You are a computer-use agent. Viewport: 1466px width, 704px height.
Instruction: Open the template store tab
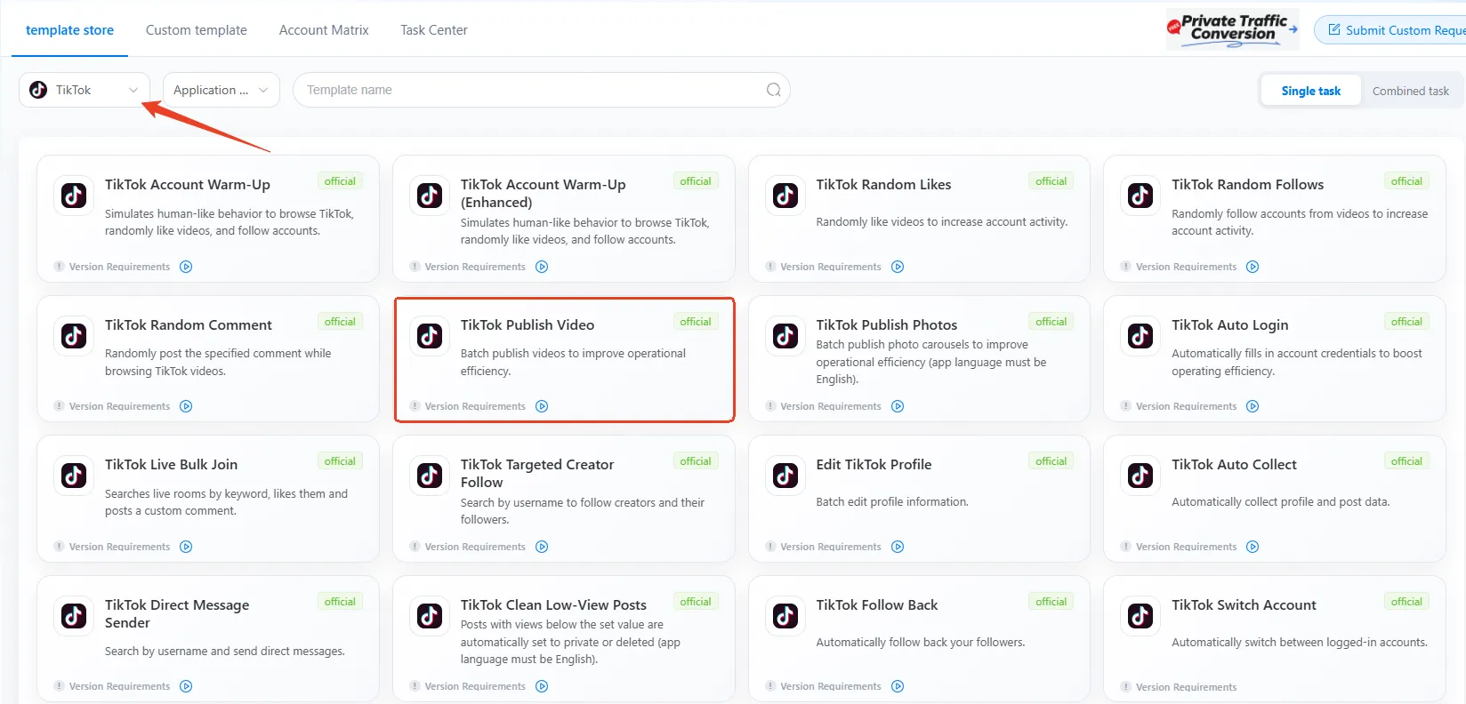69,30
